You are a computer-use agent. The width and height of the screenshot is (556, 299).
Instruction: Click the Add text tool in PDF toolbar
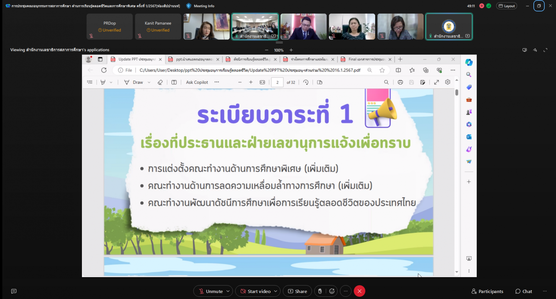(174, 82)
